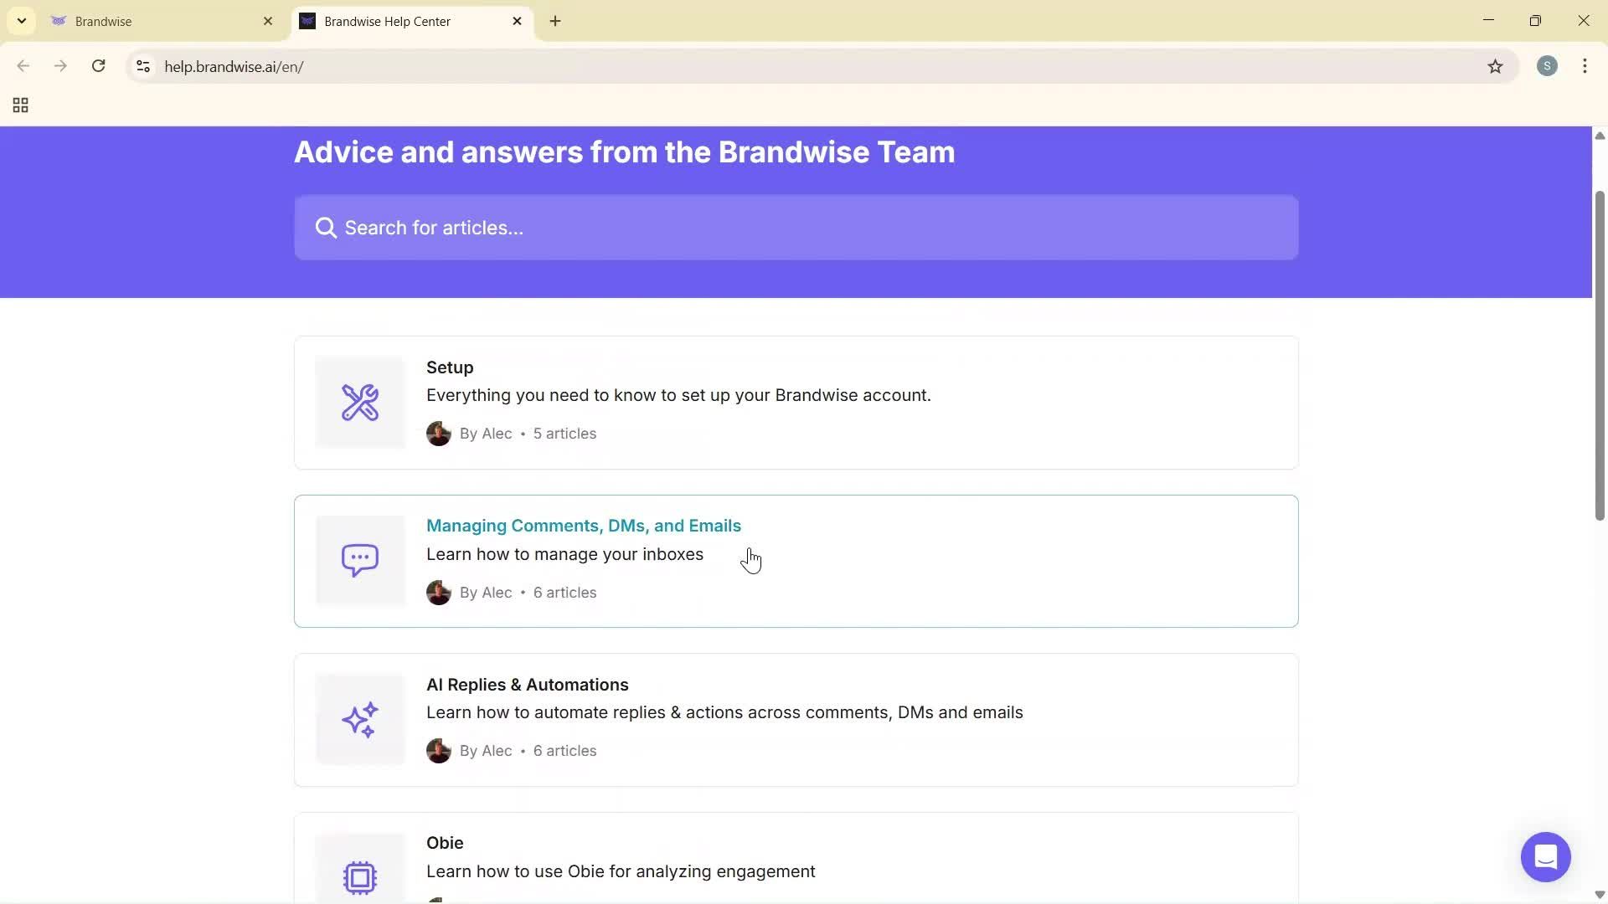
Task: Open the Managing Comments, DMs, and Emails link
Action: 583,525
